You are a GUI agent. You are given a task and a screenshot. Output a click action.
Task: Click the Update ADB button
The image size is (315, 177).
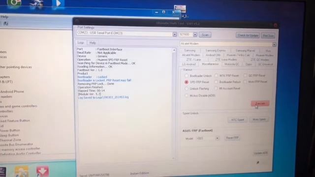[x=260, y=153]
